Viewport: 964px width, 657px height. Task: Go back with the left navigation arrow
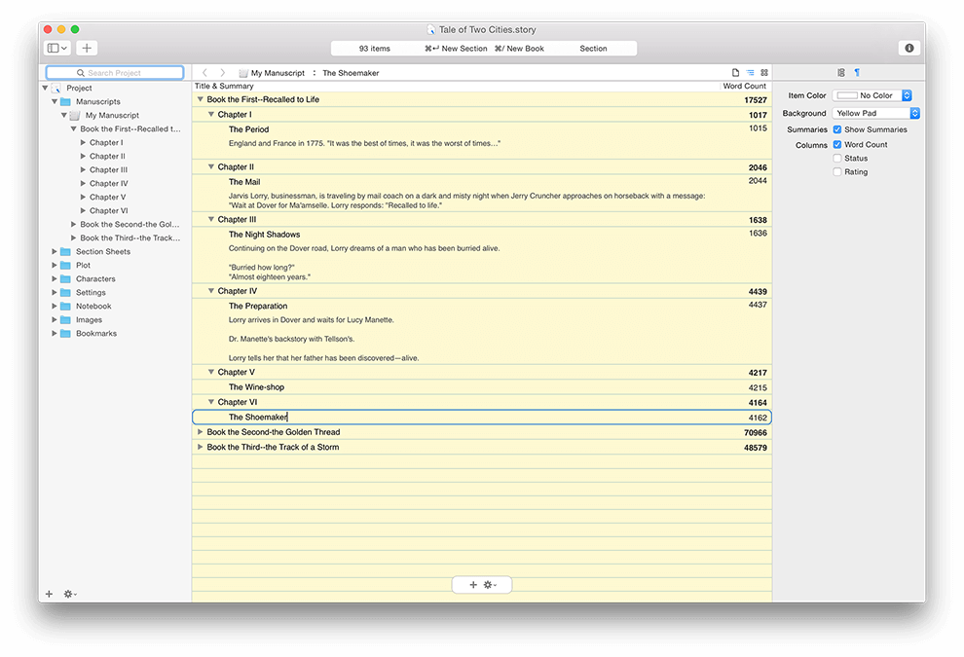205,73
